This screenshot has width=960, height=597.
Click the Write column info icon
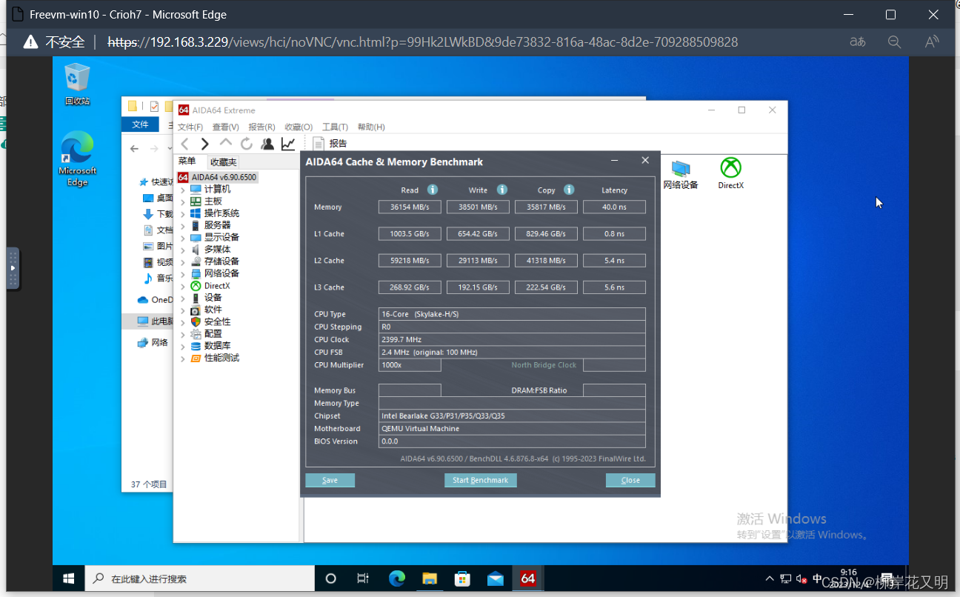pyautogui.click(x=502, y=190)
